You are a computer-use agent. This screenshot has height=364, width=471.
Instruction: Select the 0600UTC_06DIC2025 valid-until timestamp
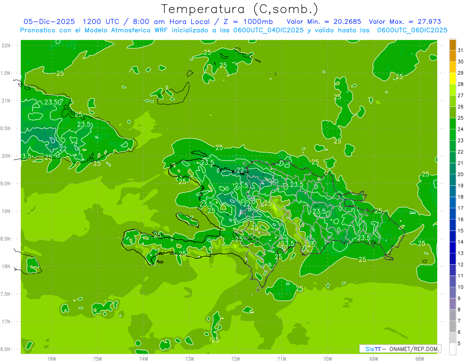pos(412,30)
